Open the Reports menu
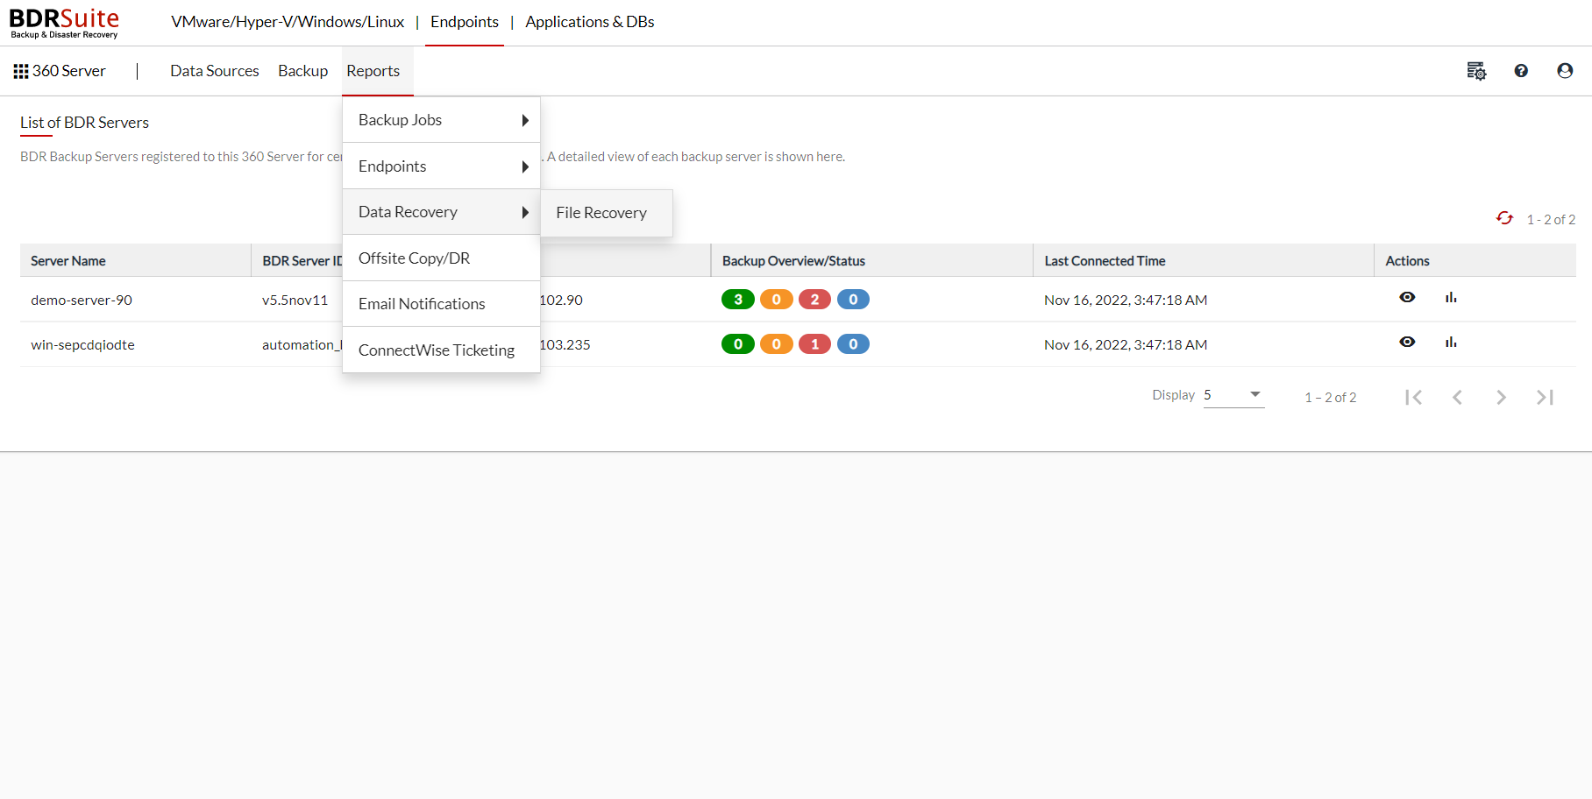 373,71
